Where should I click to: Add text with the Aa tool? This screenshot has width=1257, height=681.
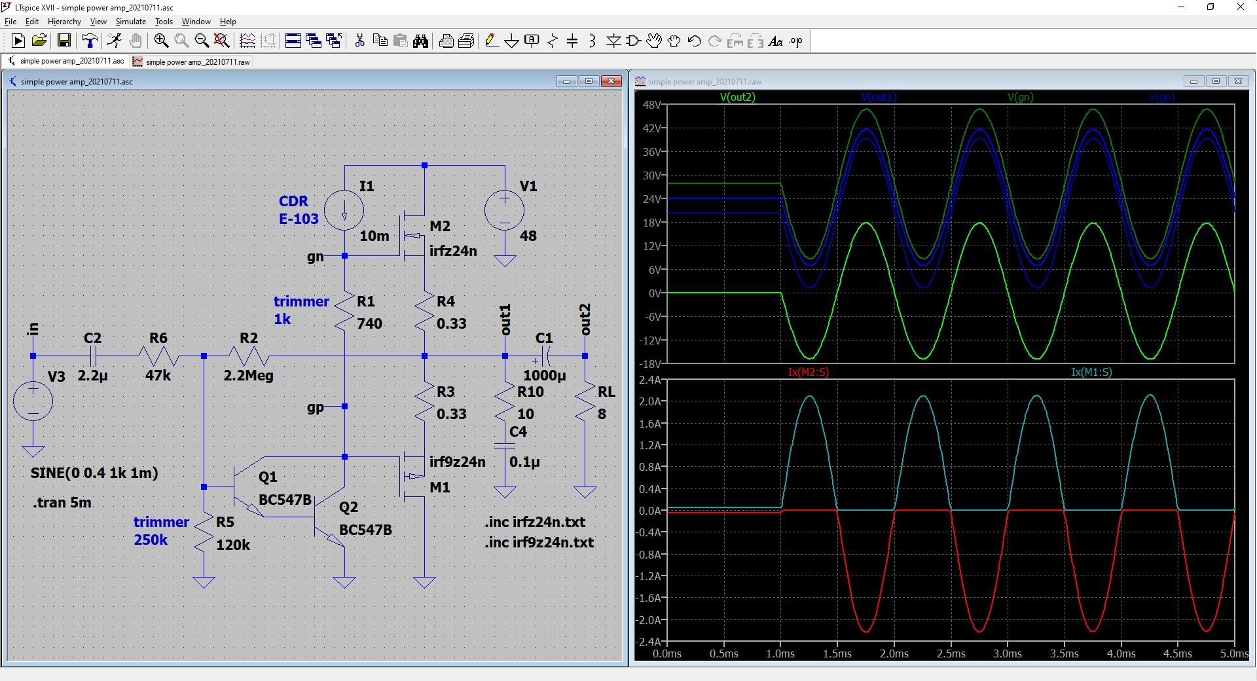(776, 41)
